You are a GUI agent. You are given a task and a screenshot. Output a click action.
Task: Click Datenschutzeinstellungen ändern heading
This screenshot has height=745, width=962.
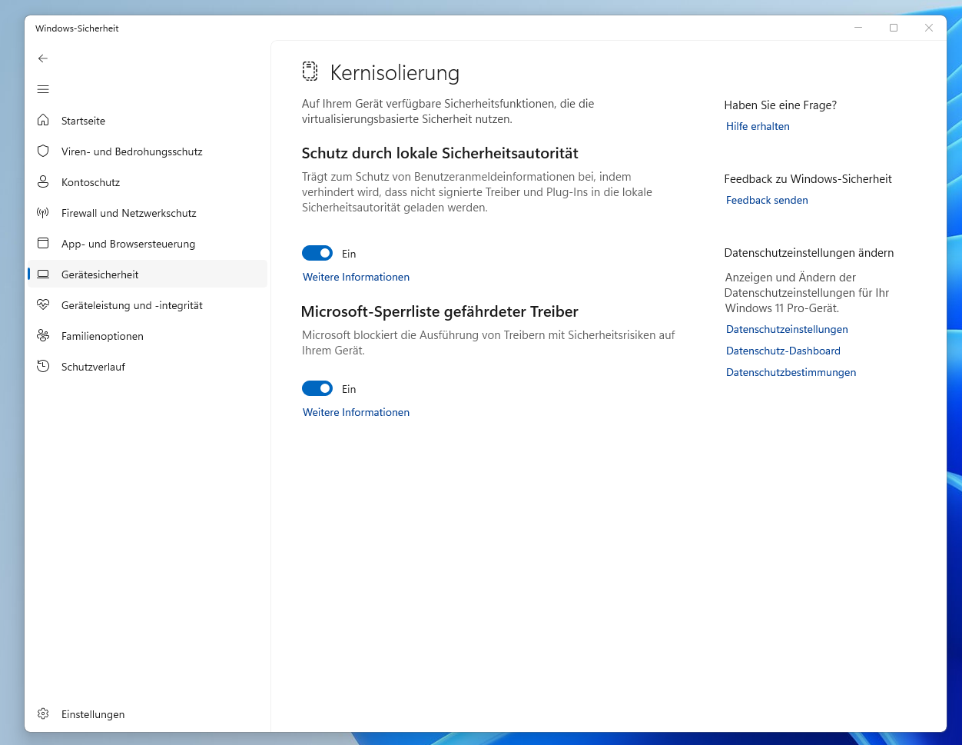click(808, 252)
